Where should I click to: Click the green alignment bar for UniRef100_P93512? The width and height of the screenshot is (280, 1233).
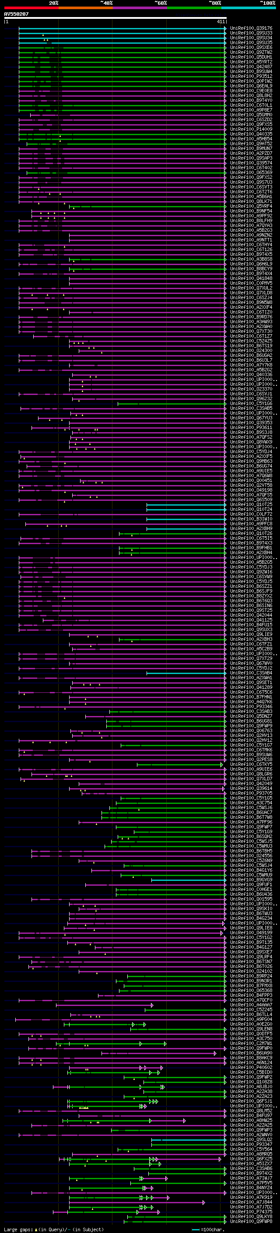pos(122,77)
